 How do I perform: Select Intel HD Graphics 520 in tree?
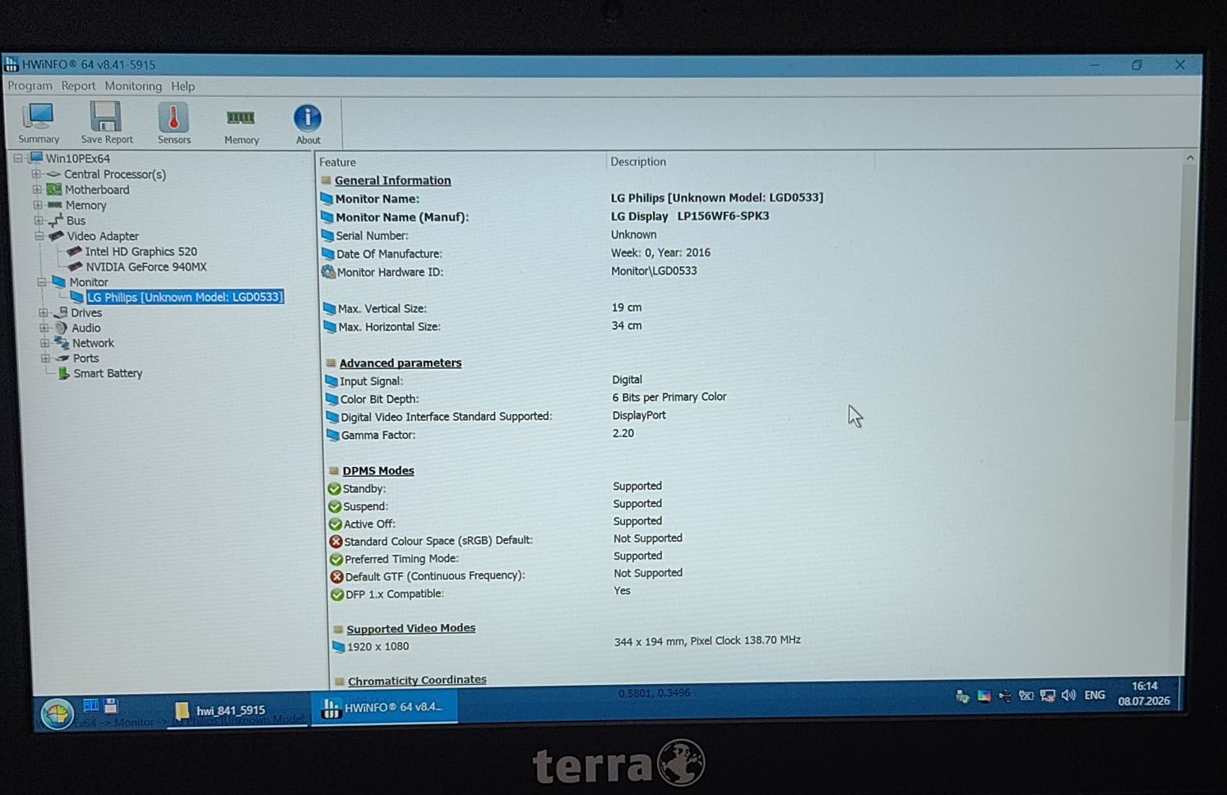coord(141,252)
